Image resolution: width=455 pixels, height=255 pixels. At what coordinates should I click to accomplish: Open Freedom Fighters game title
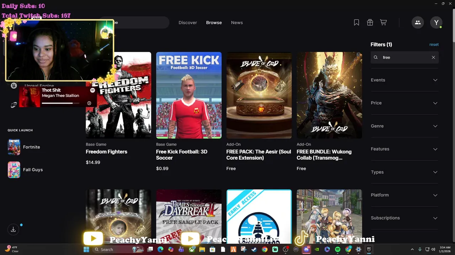click(x=106, y=152)
